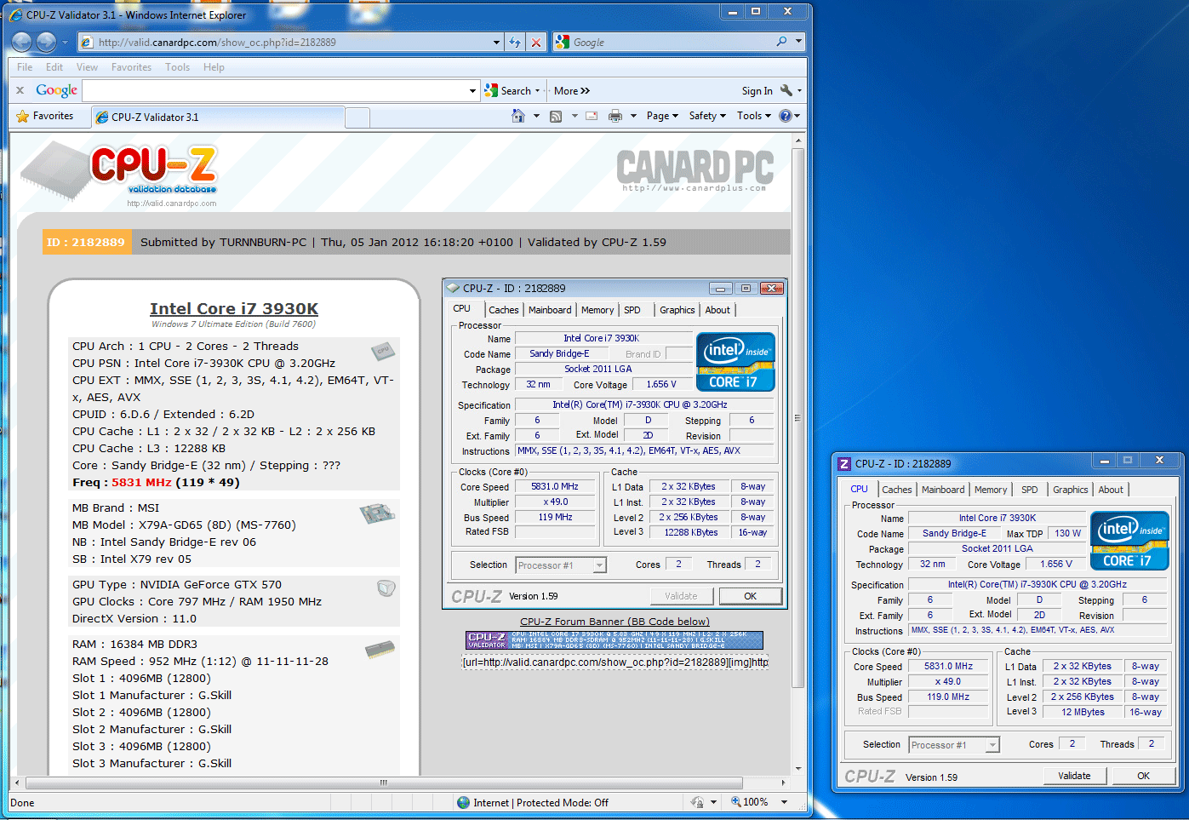Screen dimensions: 1189x820
Task: Open About tab in CPU-Z desktop window
Action: [x=1111, y=490]
